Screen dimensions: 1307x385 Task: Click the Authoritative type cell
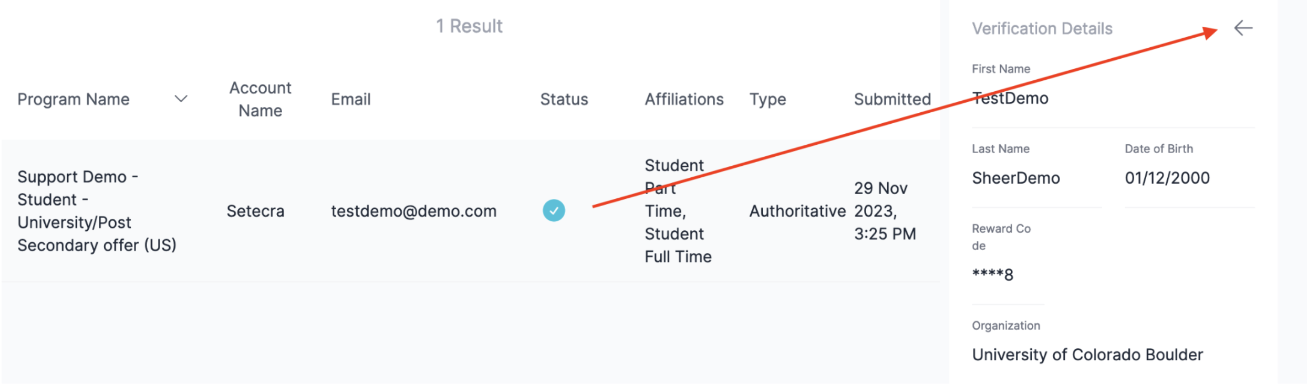[x=797, y=211]
